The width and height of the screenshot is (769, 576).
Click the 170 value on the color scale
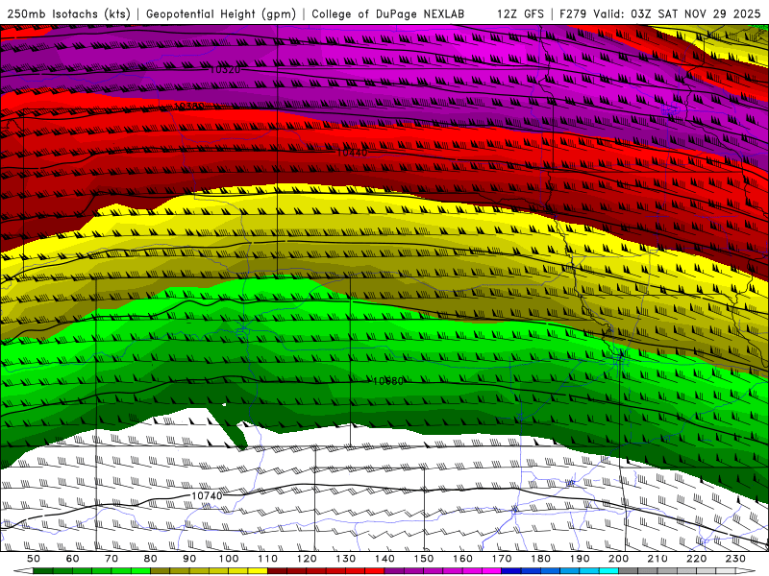pos(501,559)
